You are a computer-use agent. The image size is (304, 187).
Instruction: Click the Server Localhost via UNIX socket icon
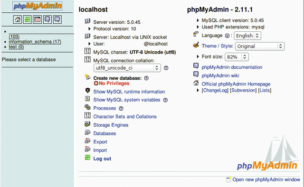pos(87,36)
